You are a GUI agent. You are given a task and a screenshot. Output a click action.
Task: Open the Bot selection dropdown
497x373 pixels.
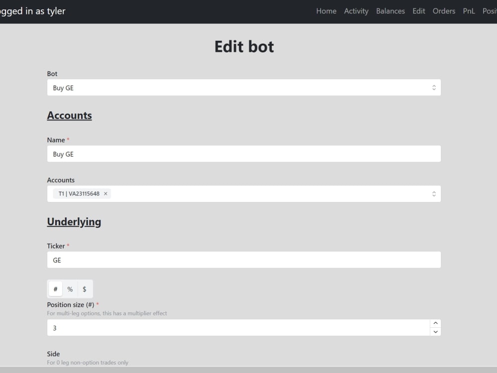click(244, 87)
